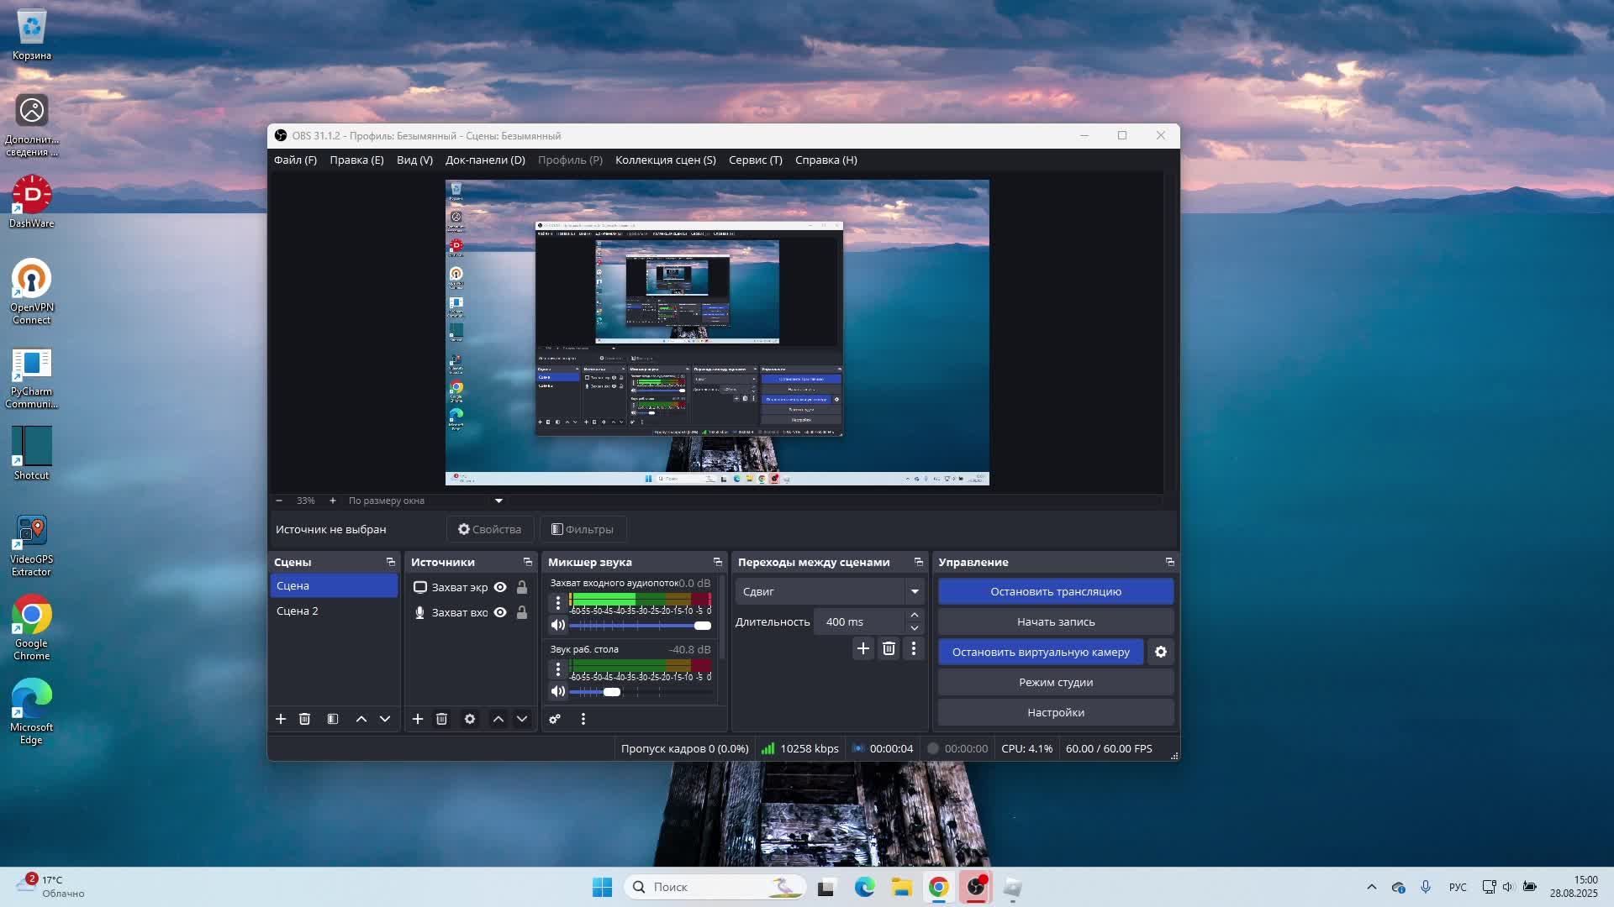Open source properties gear in Sources panel

[x=470, y=719]
